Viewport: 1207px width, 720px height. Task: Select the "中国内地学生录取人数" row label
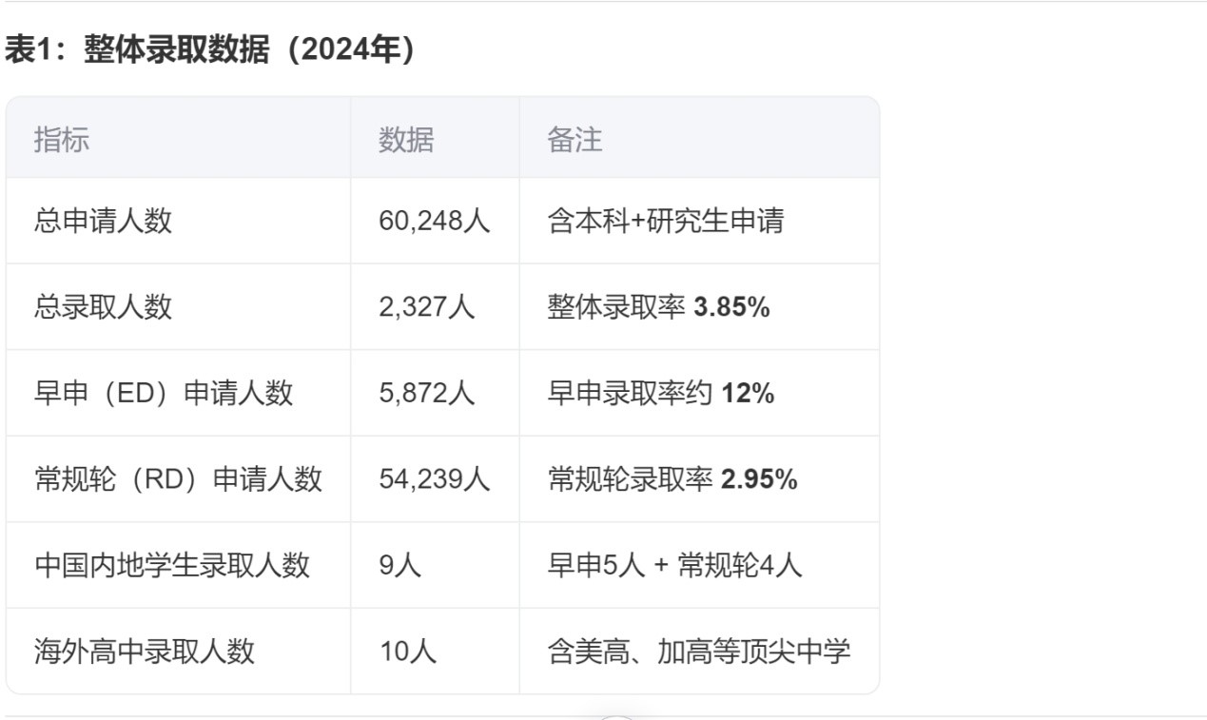172,565
